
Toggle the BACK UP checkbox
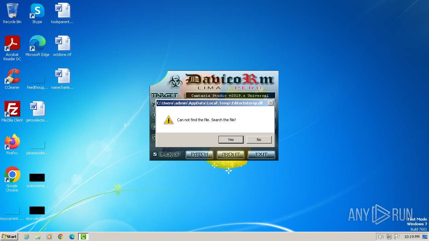pyautogui.click(x=155, y=154)
